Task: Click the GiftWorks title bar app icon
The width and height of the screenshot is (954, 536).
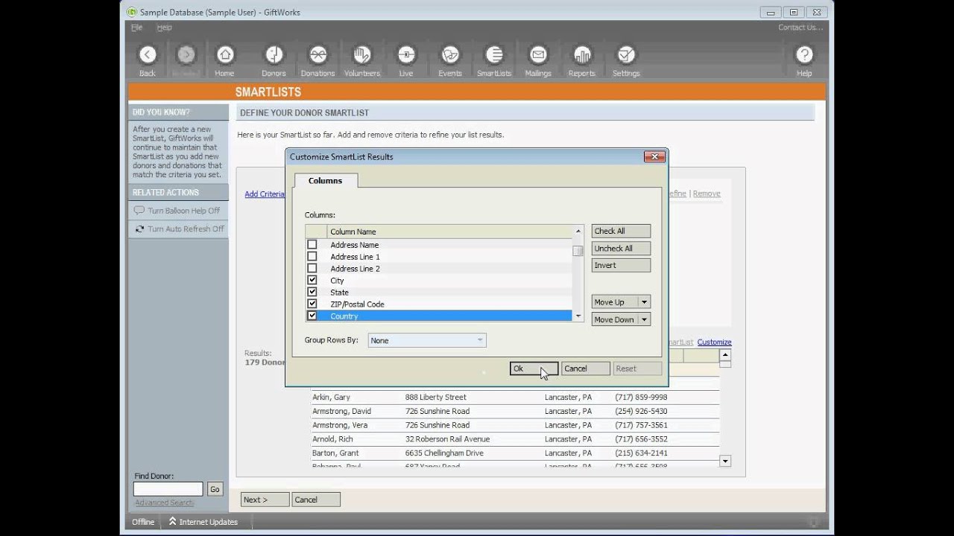Action: (132, 12)
